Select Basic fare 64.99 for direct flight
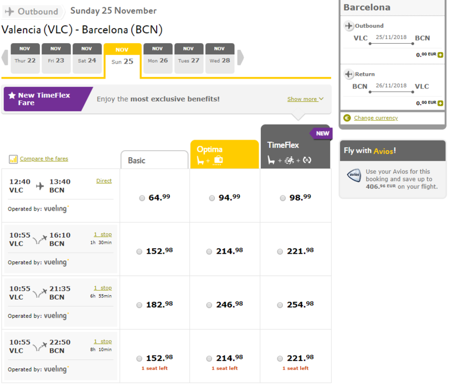The height and width of the screenshot is (391, 454). click(x=142, y=198)
